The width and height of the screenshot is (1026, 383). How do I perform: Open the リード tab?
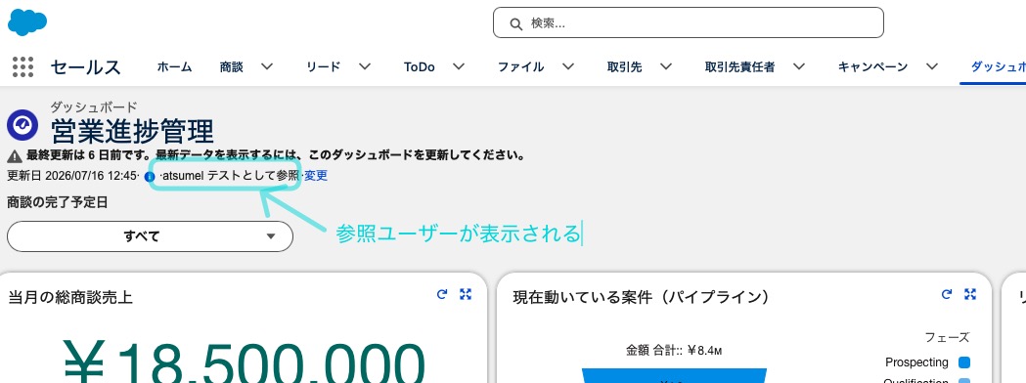click(324, 66)
